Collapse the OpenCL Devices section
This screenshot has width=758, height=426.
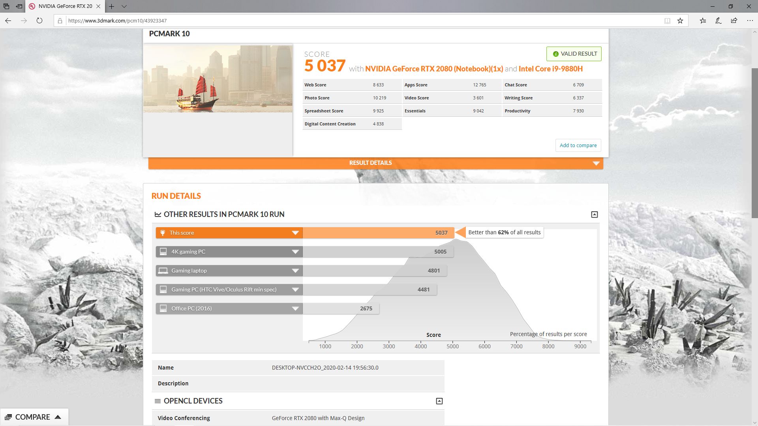(x=439, y=401)
